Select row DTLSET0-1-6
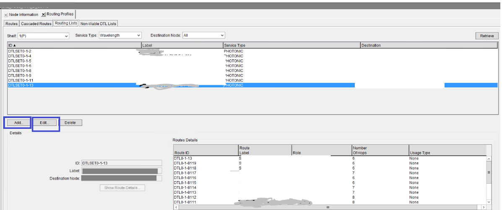The image size is (502, 210). (x=252, y=66)
